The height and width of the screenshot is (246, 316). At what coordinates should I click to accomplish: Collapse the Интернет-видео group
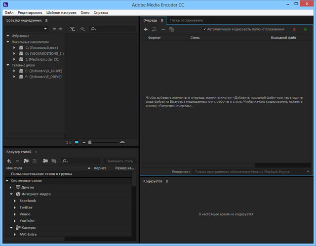(11, 194)
